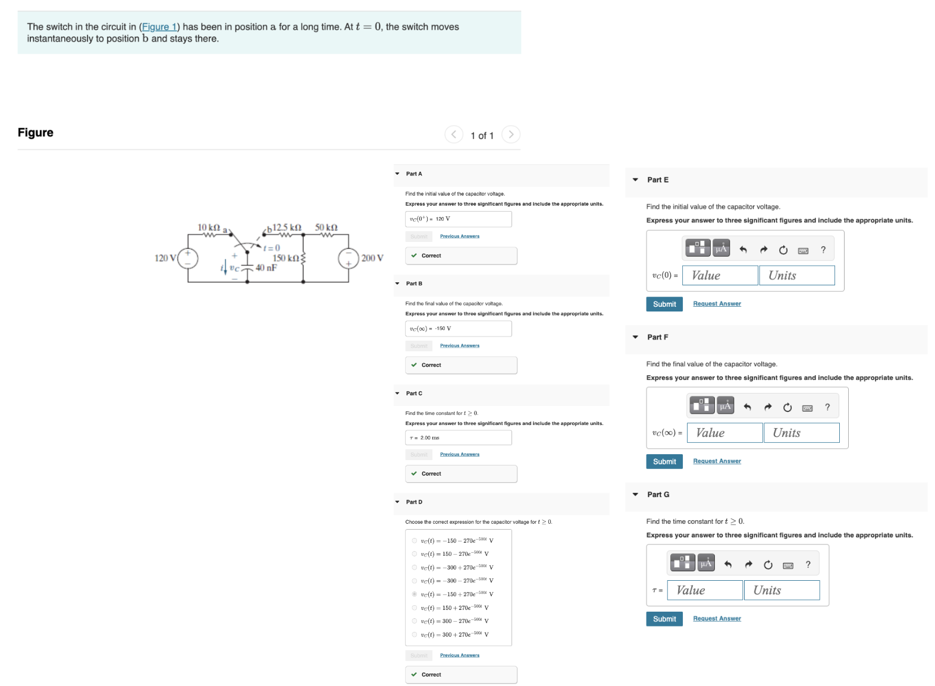This screenshot has height=686, width=935.
Task: Go to the previous figure
Action: click(454, 134)
